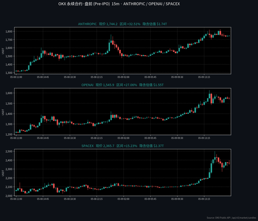Click 05-09 05:45 under the OPENAI chart
This screenshot has width=258, height=221.
pyautogui.click(x=150, y=138)
